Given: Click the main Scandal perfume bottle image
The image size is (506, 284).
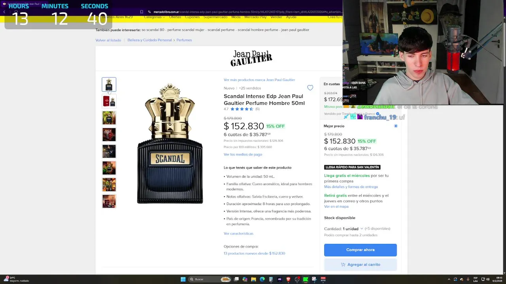Looking at the screenshot, I should point(170,144).
